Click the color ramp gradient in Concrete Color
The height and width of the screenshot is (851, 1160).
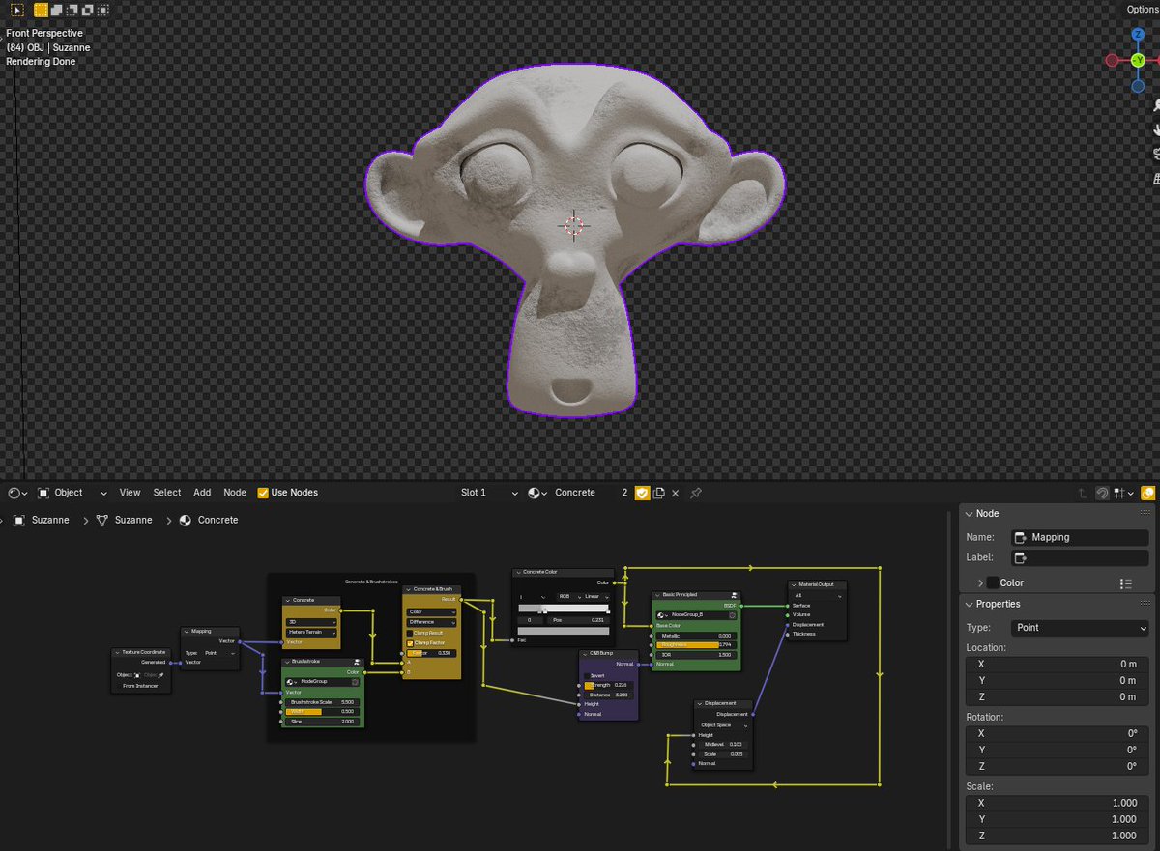564,609
